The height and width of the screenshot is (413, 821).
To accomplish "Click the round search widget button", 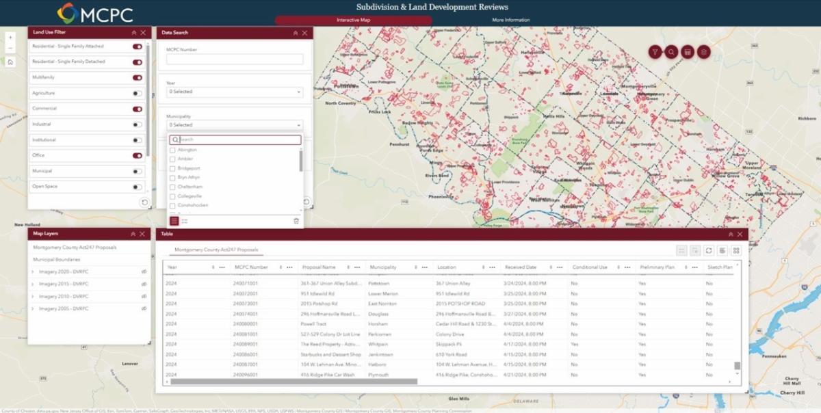I will (x=671, y=52).
